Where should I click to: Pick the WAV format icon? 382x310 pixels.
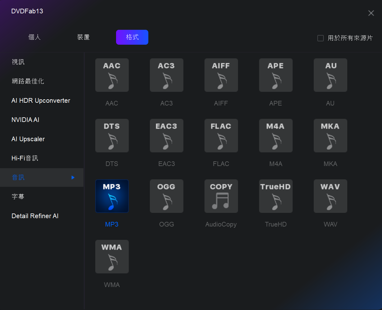click(330, 196)
